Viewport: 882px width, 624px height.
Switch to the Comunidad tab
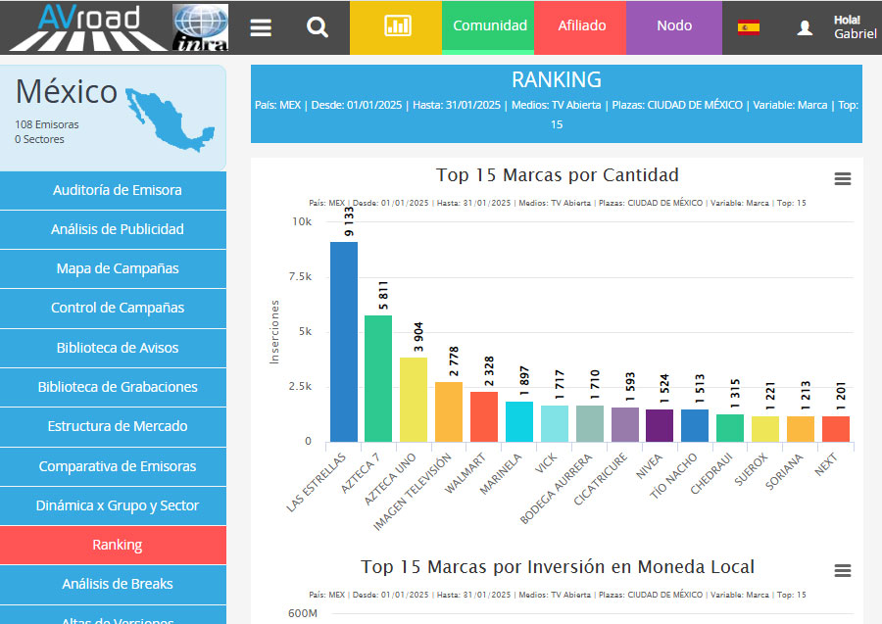[x=488, y=25]
